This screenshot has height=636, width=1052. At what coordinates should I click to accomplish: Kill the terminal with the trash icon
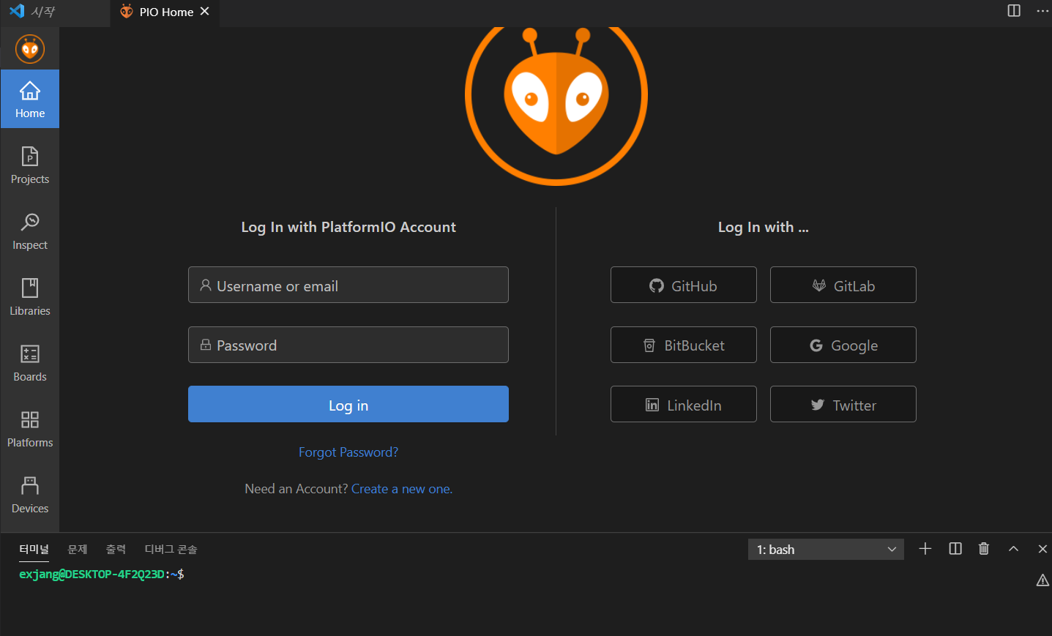983,549
